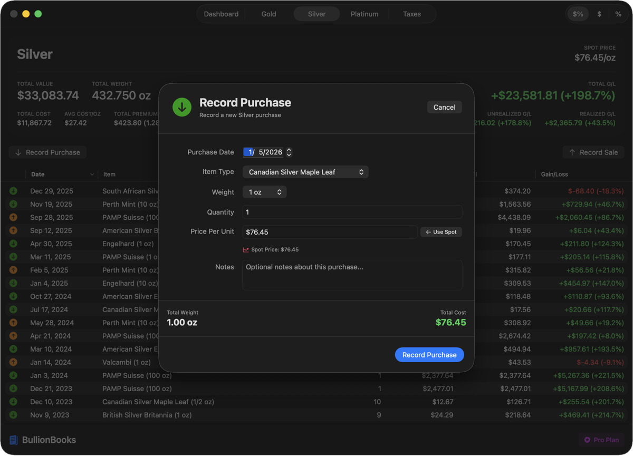This screenshot has height=456, width=633.
Task: Click the Purchase Date field
Action: pos(263,152)
